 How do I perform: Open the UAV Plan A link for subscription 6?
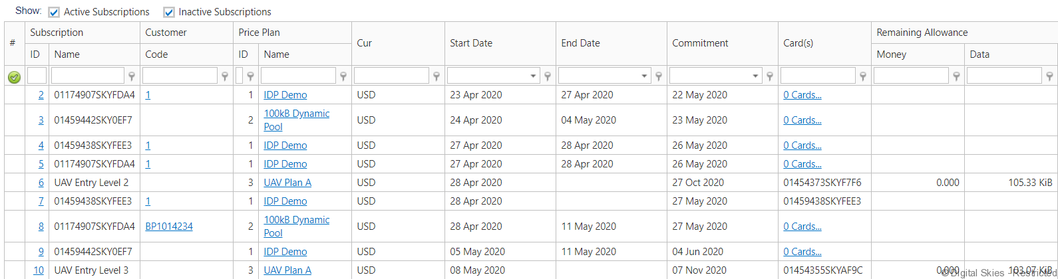(287, 183)
